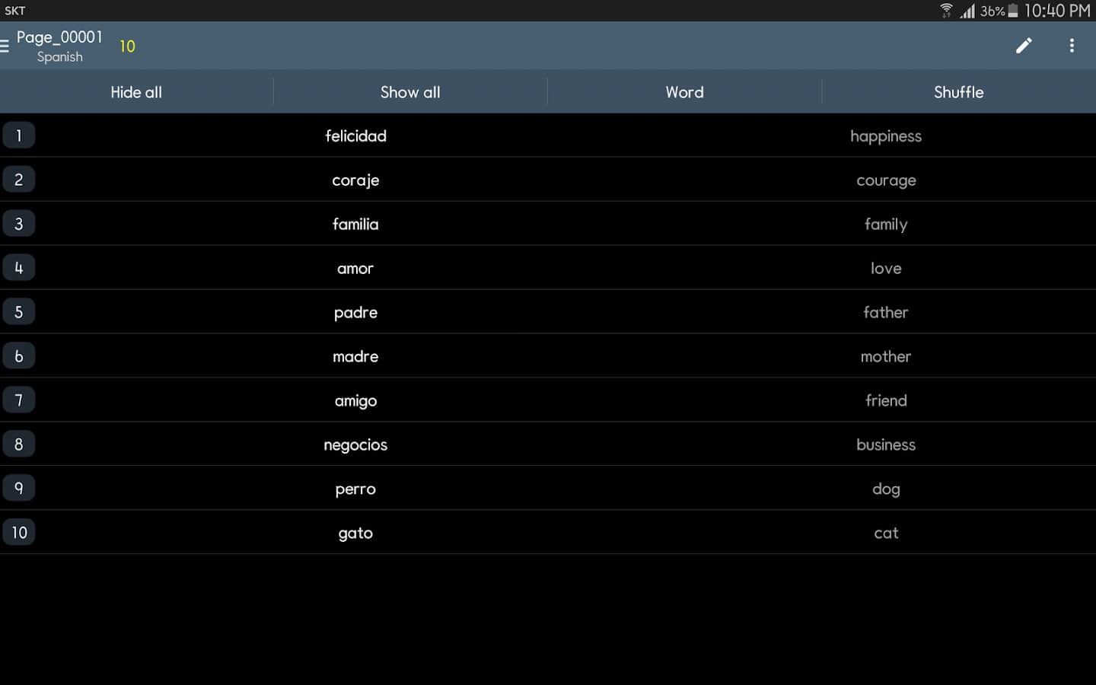
Task: Select the word 'negocios' row
Action: click(x=355, y=445)
